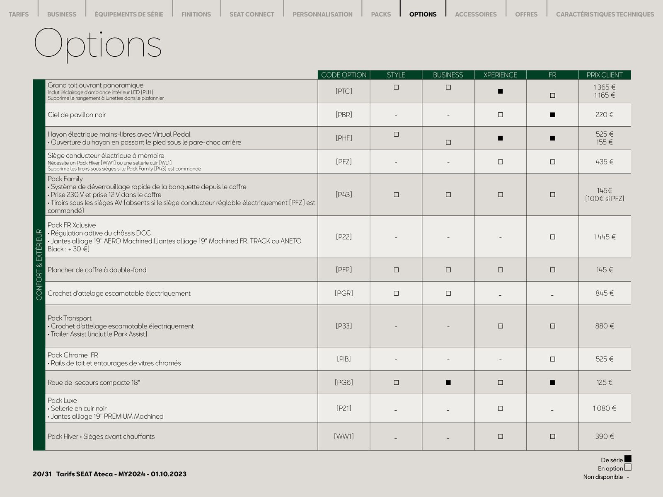Tick Xperience box for Pack Luxe [P21]
The height and width of the screenshot is (497, 663).
(500, 408)
